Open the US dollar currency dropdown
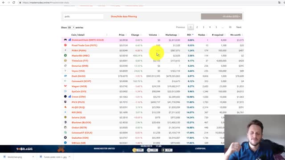This screenshot has width=285, height=160. (x=221, y=16)
